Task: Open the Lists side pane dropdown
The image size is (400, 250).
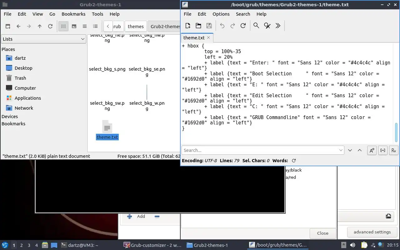Action: (x=43, y=39)
